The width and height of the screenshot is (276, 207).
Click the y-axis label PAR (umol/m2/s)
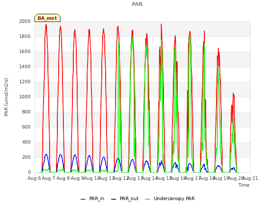click(x=6, y=97)
